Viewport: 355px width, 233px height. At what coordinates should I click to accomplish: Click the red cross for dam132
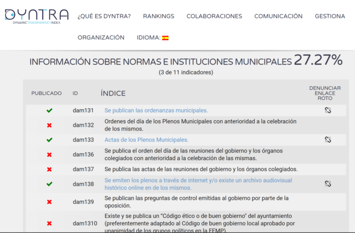click(49, 125)
